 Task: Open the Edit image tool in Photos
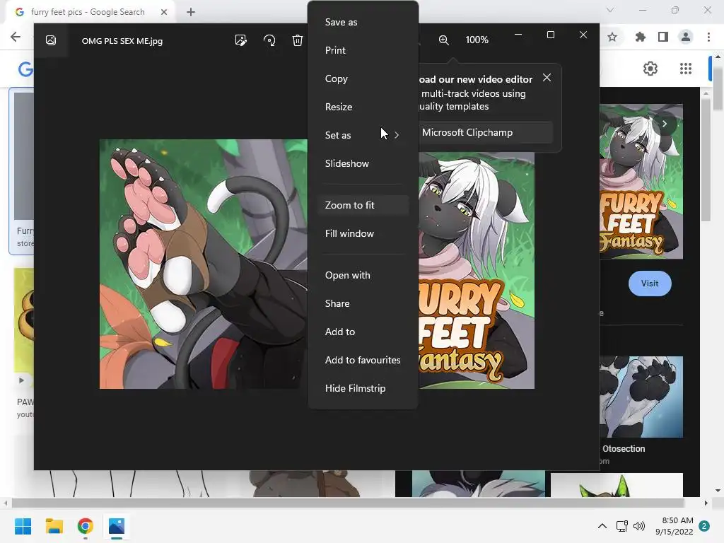tap(240, 40)
